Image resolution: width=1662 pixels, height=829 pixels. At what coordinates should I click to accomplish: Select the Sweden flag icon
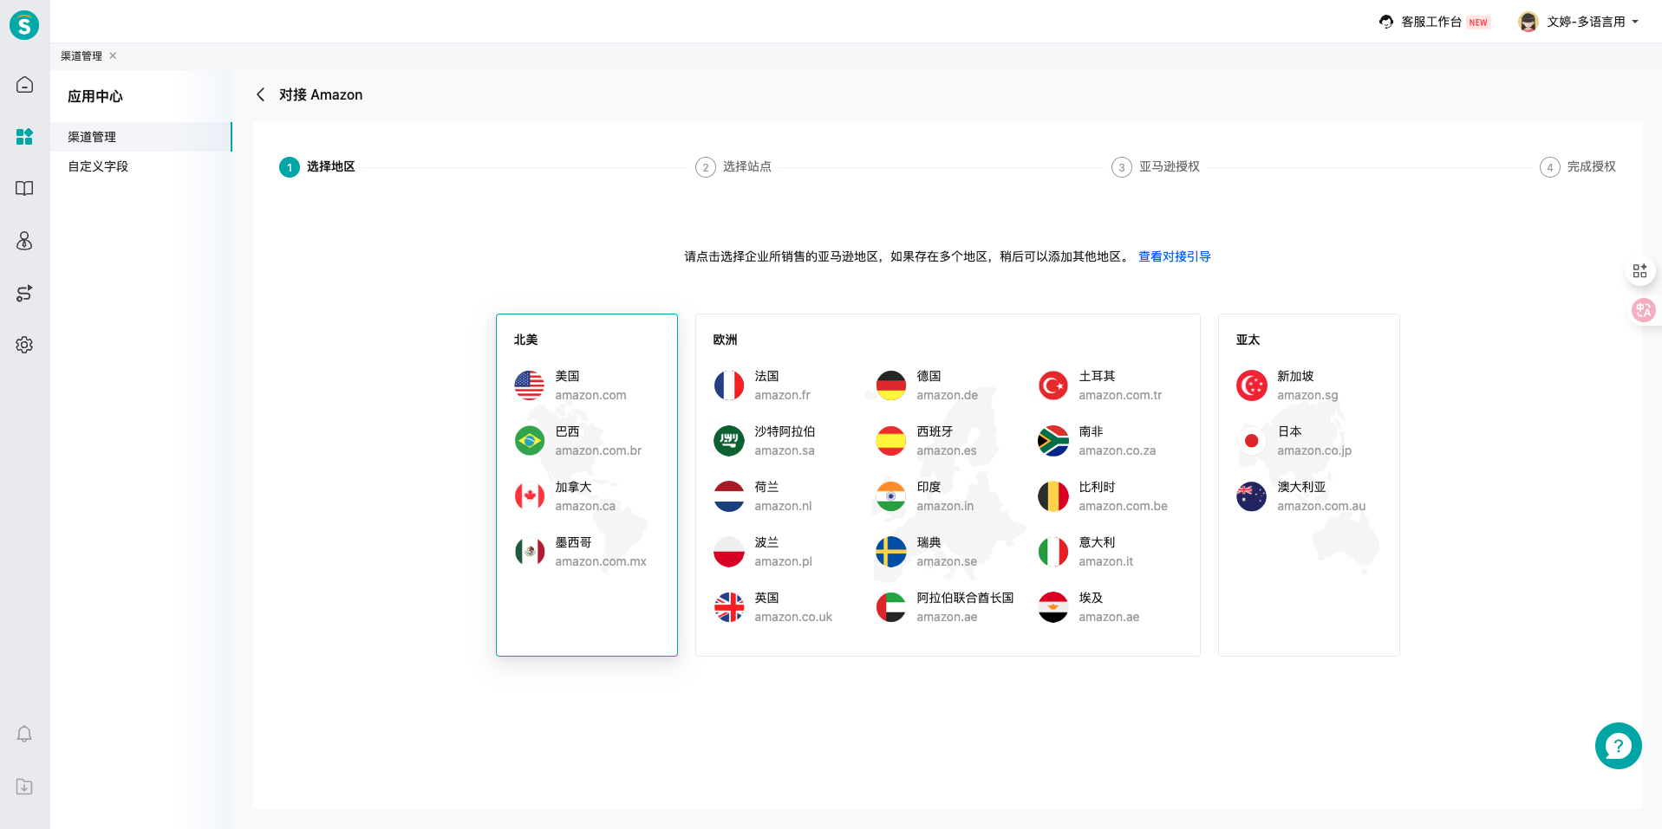890,552
